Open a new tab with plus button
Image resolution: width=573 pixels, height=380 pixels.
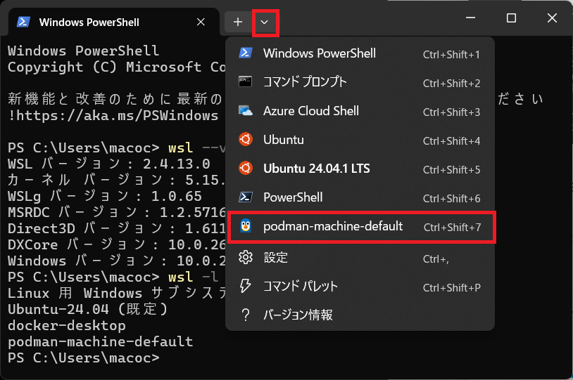[238, 22]
